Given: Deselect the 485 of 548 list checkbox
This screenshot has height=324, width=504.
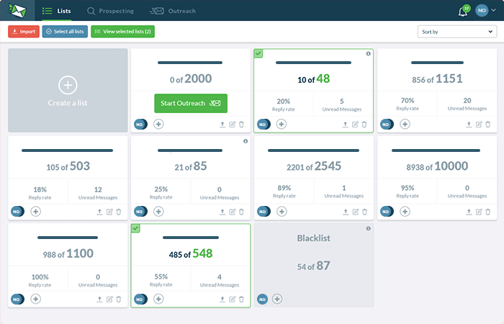Looking at the screenshot, I should coord(135,228).
